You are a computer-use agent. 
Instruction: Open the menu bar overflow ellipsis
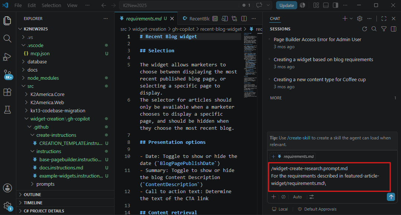pyautogui.click(x=87, y=5)
